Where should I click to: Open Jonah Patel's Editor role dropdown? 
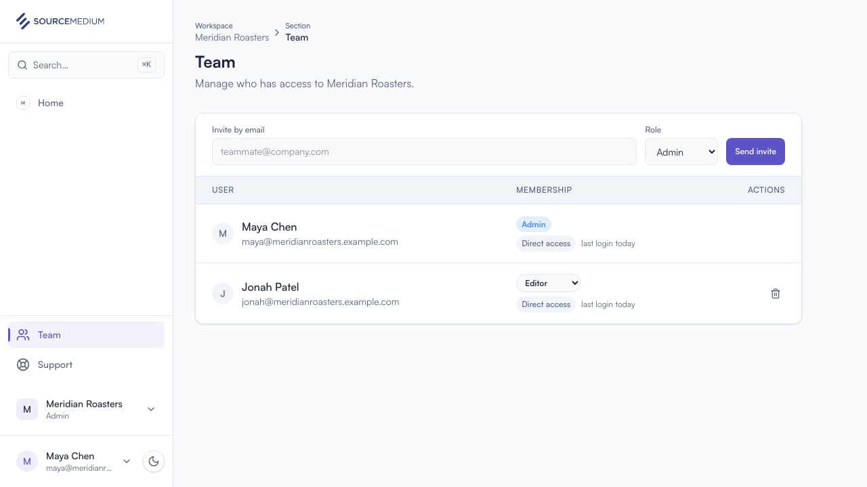pos(549,283)
